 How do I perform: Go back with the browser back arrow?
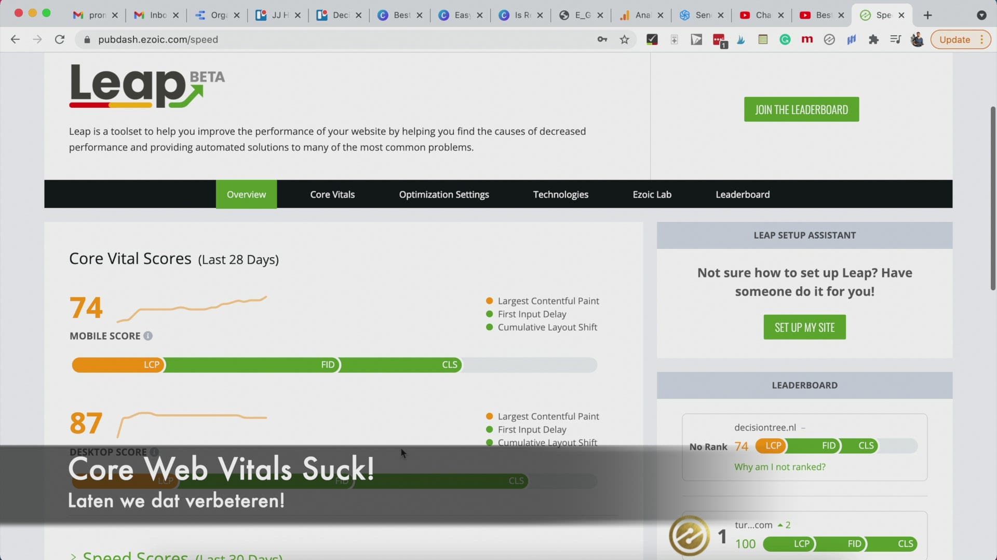click(15, 39)
